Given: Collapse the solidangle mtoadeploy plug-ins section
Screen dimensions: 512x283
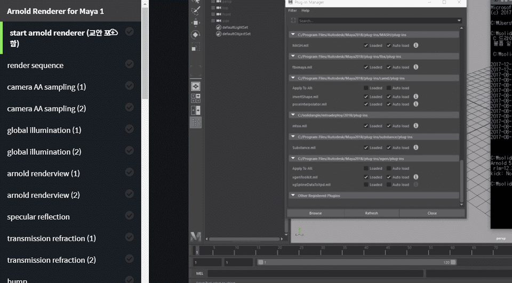Looking at the screenshot, I should point(293,115).
